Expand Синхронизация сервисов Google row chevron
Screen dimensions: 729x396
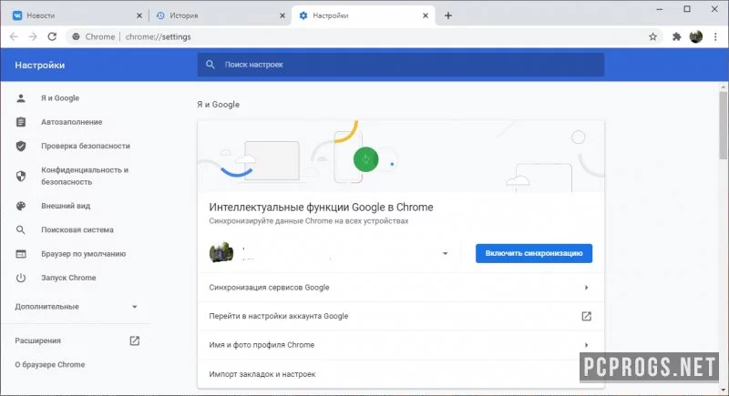tap(586, 288)
